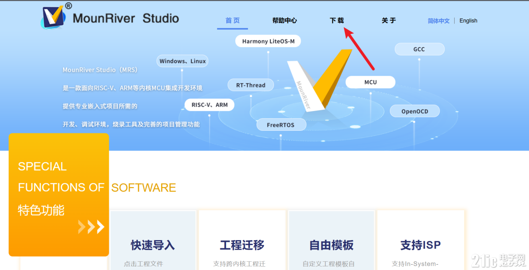The width and height of the screenshot is (529, 270).
Task: Switch language to 简体中文
Action: [x=438, y=21]
